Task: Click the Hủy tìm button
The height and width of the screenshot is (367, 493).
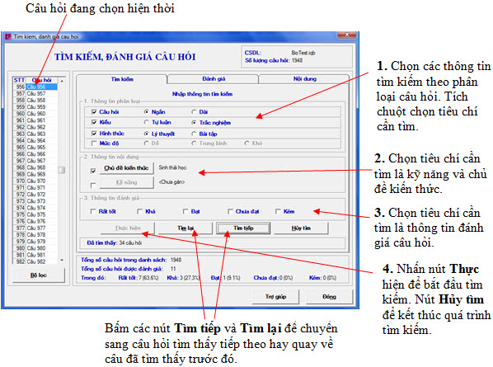Action: 301,228
